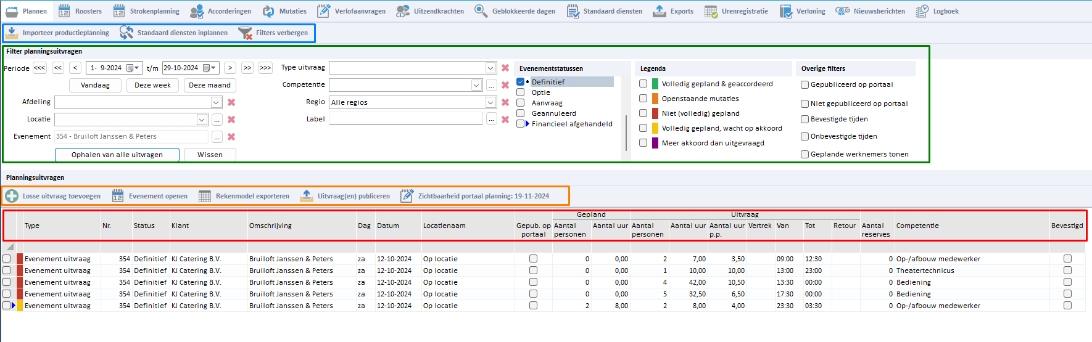This screenshot has height=342, width=1092.
Task: Click Standaard diensten inplannen icon
Action: 126,33
